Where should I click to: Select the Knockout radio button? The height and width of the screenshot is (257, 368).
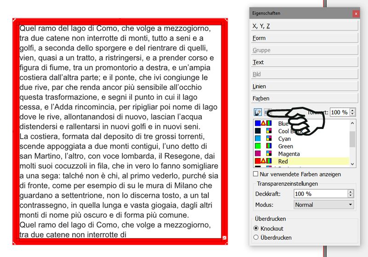pyautogui.click(x=256, y=228)
